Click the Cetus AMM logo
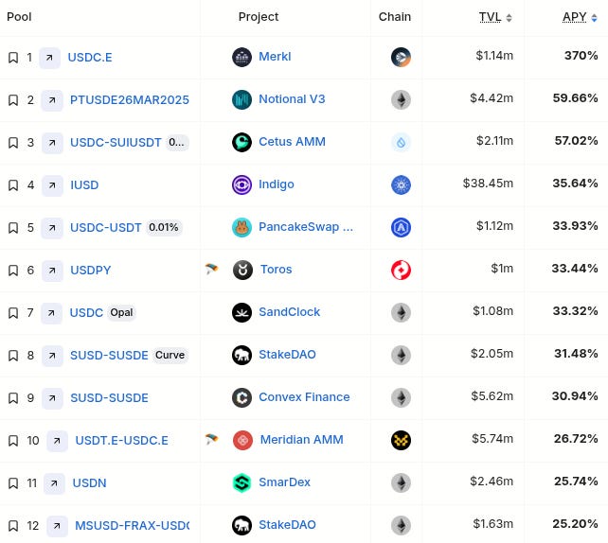This screenshot has width=608, height=543. [241, 143]
